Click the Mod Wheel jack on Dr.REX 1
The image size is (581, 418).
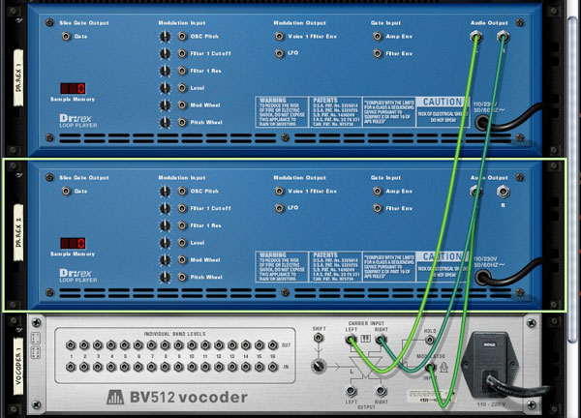coord(182,105)
